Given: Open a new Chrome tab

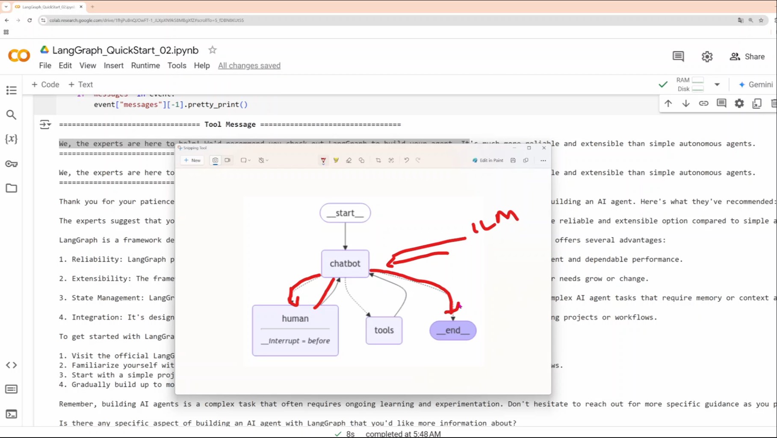Looking at the screenshot, I should (92, 7).
